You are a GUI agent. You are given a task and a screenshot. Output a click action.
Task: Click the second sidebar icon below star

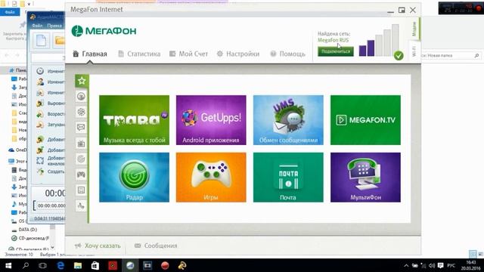pyautogui.click(x=81, y=97)
